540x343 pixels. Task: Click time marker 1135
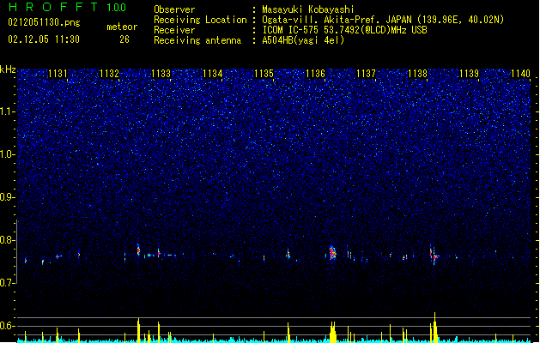coord(264,74)
